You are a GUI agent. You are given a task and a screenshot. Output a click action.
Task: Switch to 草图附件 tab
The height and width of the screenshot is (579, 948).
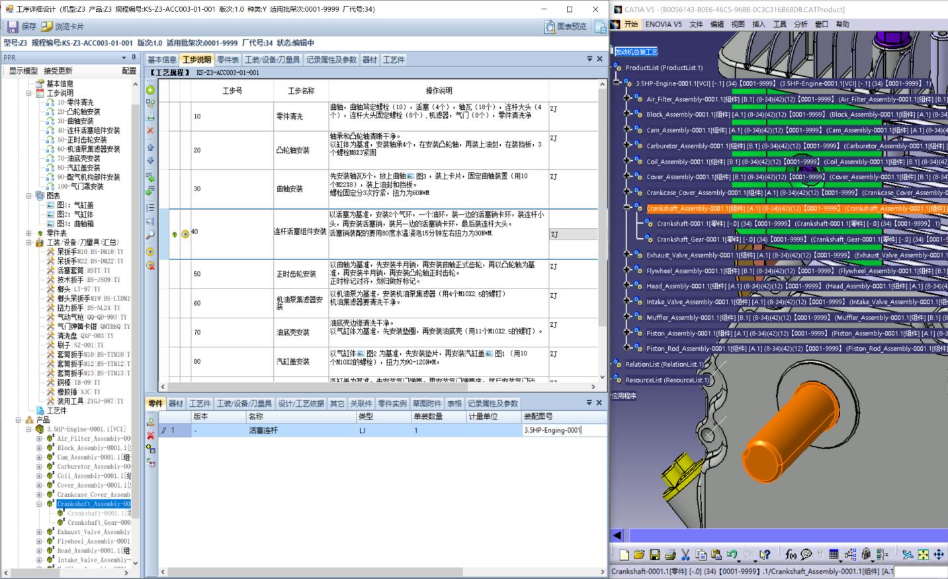pos(427,404)
